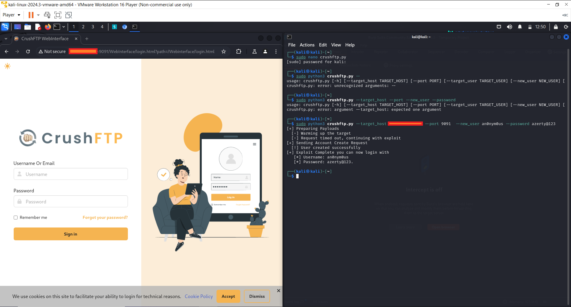Open the terminal View menu
Screen dimensions: 571x307
[x=336, y=45]
